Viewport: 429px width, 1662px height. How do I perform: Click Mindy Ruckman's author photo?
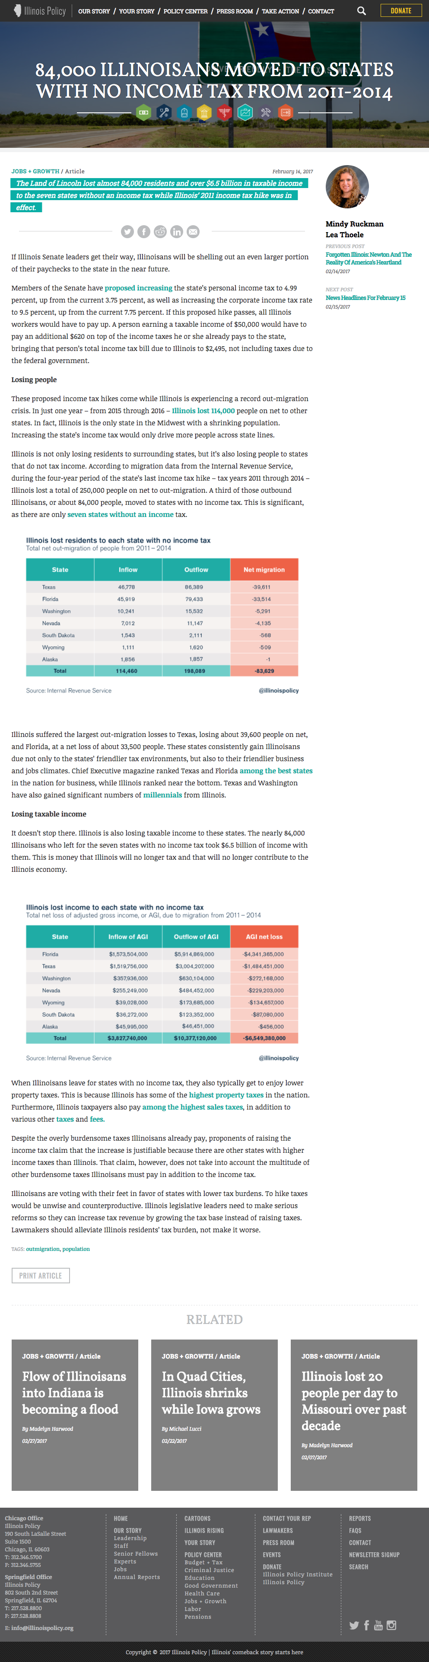[347, 186]
